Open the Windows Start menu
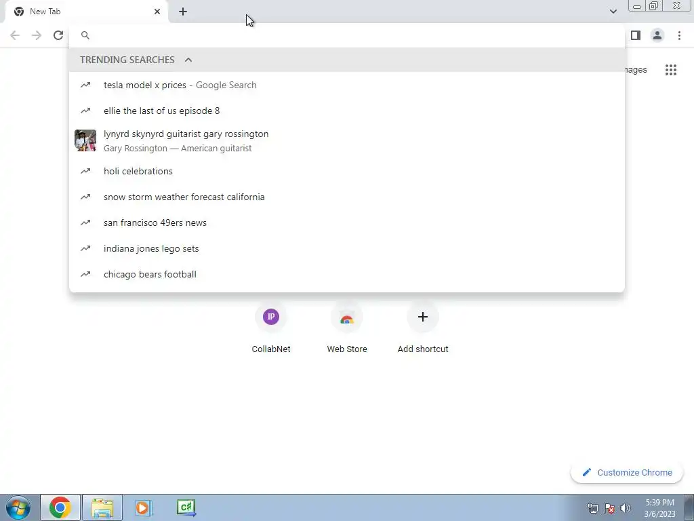694x521 pixels. (18, 507)
